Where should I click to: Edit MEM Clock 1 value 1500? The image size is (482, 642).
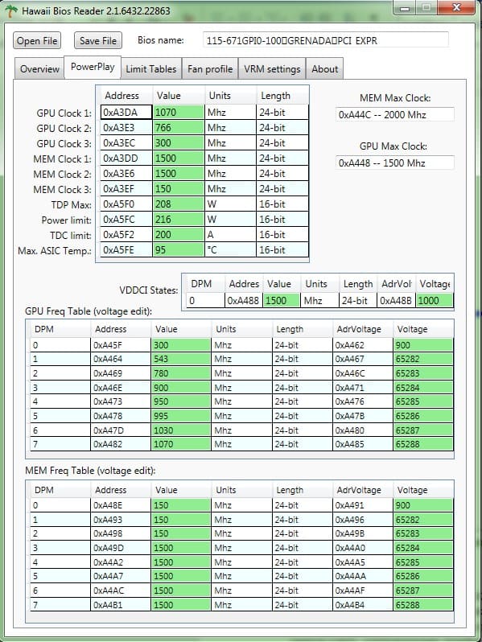pos(178,158)
